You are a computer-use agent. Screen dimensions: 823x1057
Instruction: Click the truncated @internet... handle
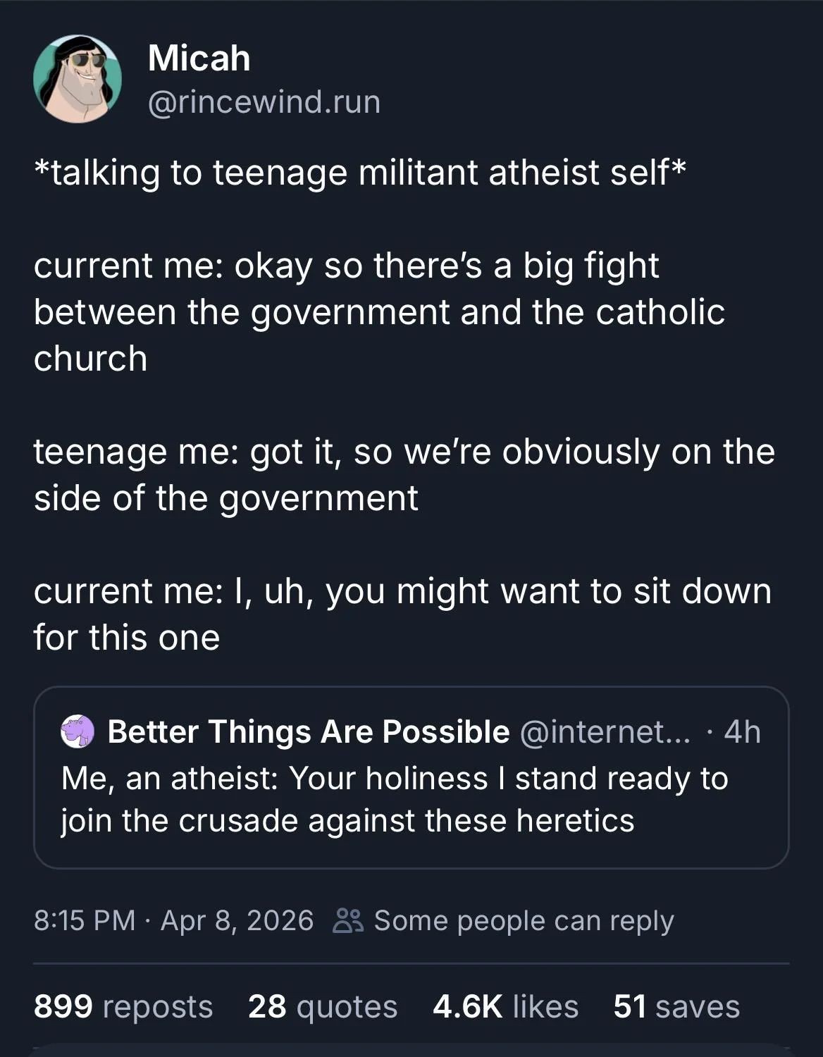605,731
